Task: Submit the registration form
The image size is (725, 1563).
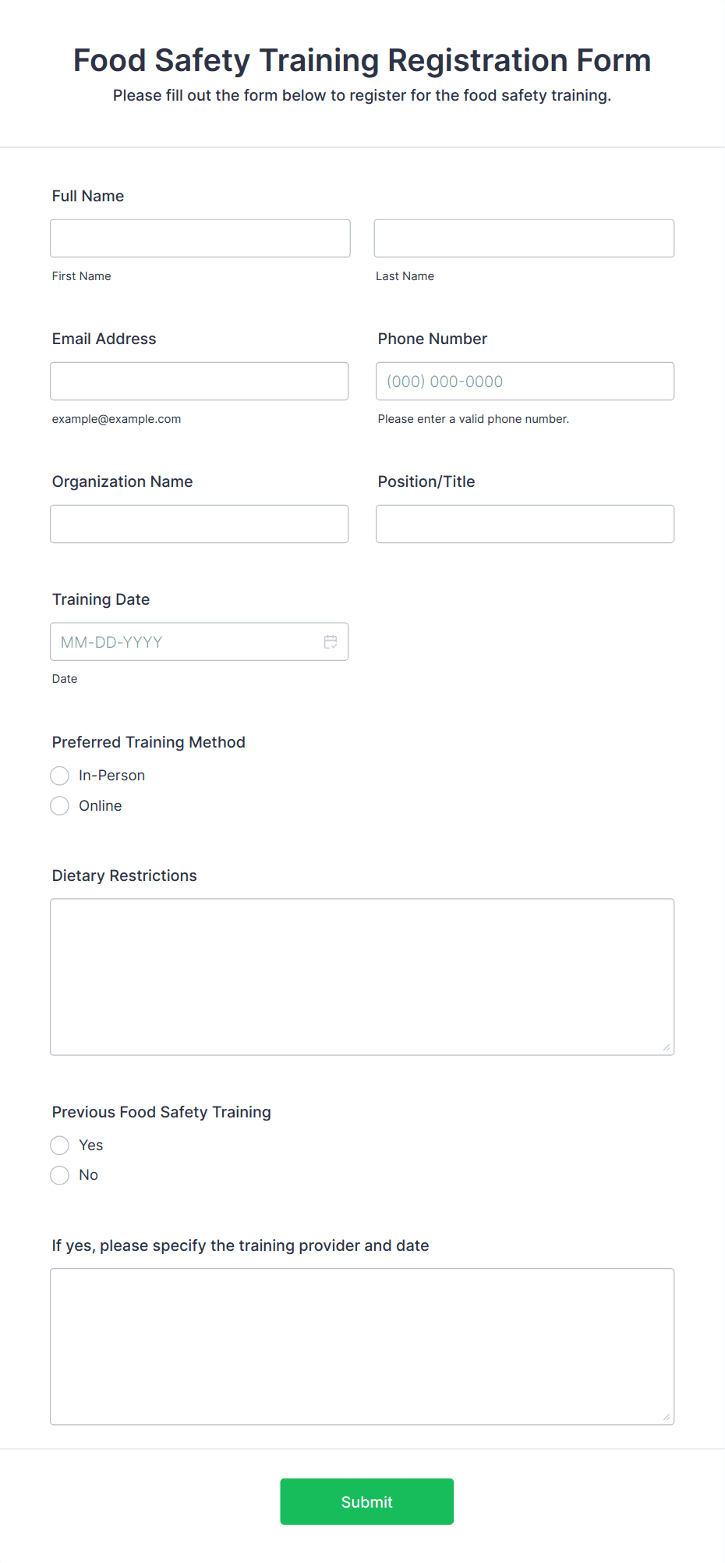Action: click(x=367, y=1501)
